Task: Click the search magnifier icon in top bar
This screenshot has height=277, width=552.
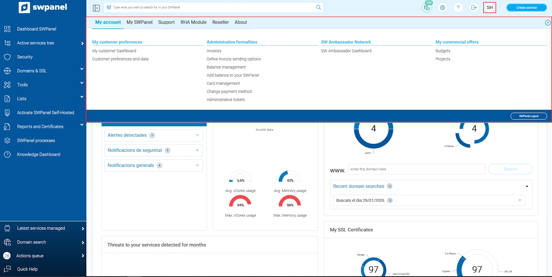Action: pos(318,7)
